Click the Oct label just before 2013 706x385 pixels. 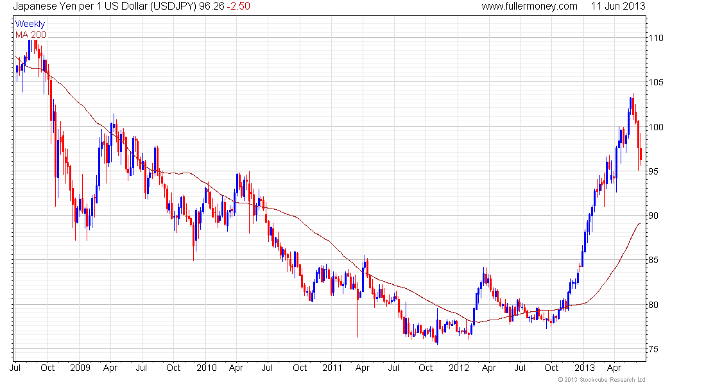tap(551, 368)
